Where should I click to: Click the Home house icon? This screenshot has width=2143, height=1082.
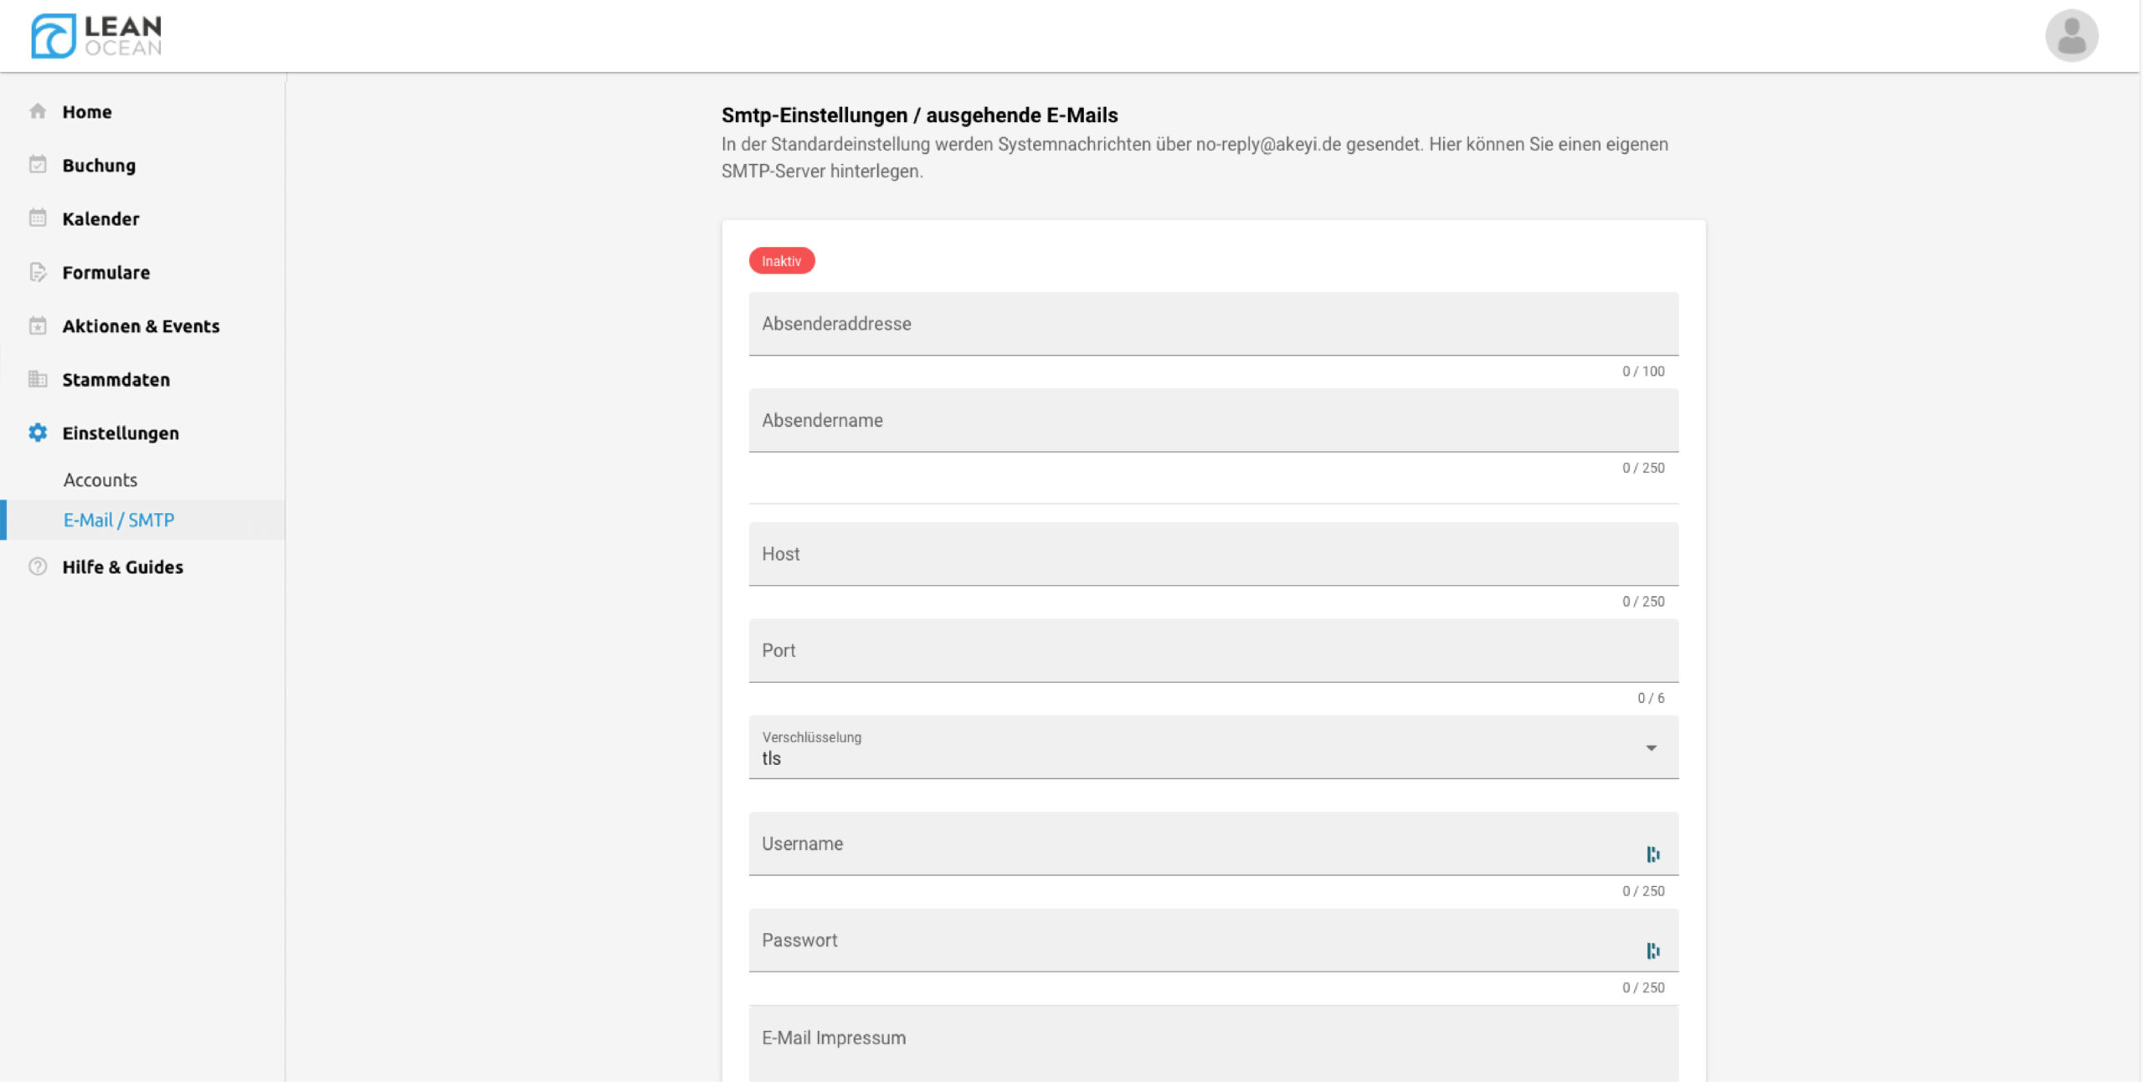(38, 111)
